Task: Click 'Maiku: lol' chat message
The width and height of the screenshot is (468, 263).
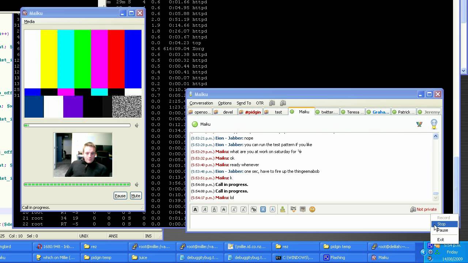Action: point(212,198)
